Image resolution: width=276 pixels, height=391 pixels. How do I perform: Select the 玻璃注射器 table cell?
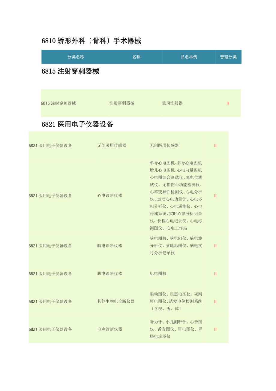172,103
